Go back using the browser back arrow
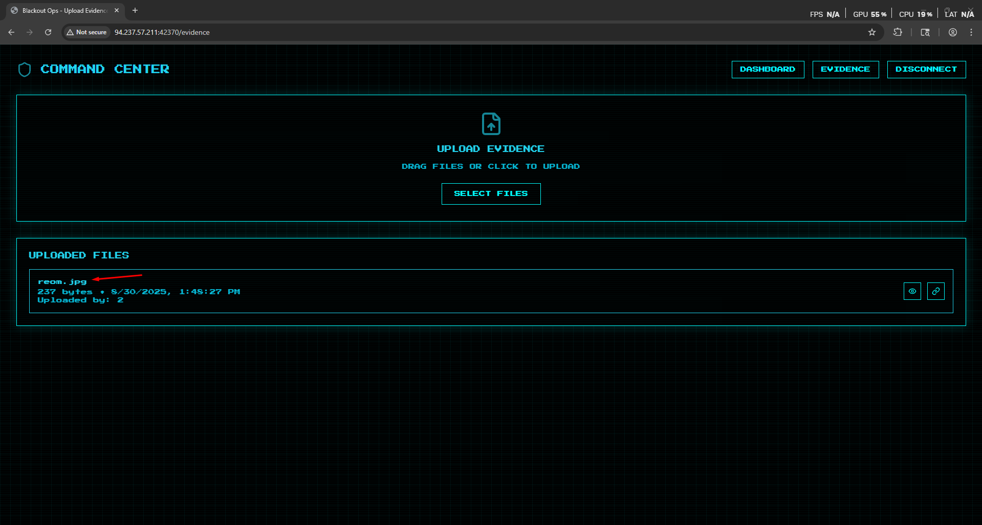The image size is (982, 525). click(11, 32)
